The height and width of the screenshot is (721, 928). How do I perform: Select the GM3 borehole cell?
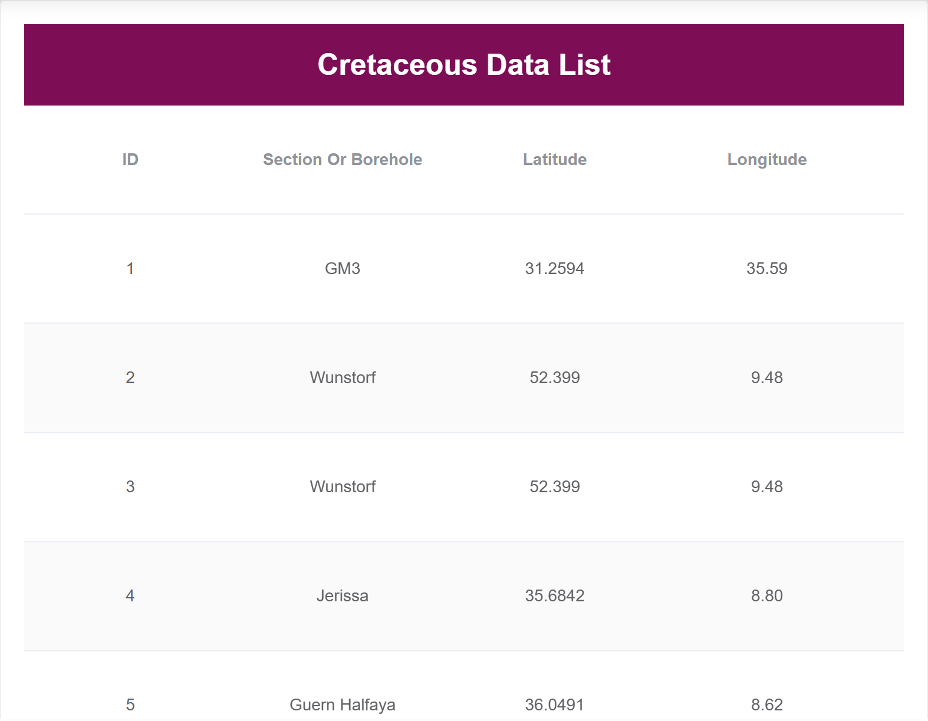pyautogui.click(x=343, y=269)
